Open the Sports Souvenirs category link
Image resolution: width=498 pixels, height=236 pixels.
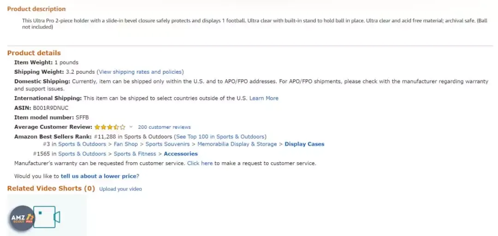click(x=167, y=144)
